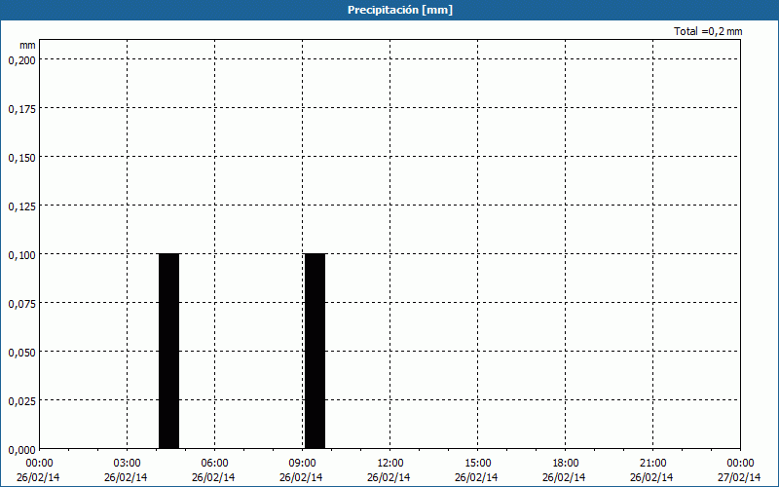Click the 18:00 time axis label
Image resolution: width=779 pixels, height=487 pixels.
tap(565, 464)
